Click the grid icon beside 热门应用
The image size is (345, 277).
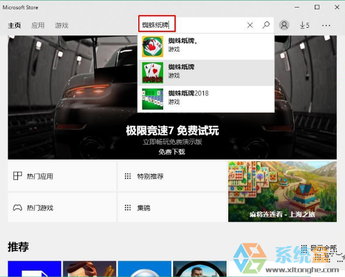pos(17,176)
